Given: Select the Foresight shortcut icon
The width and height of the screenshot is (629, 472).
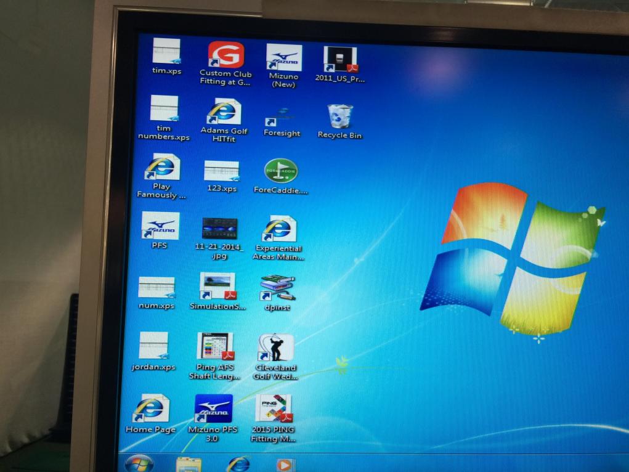Looking at the screenshot, I should point(282,117).
